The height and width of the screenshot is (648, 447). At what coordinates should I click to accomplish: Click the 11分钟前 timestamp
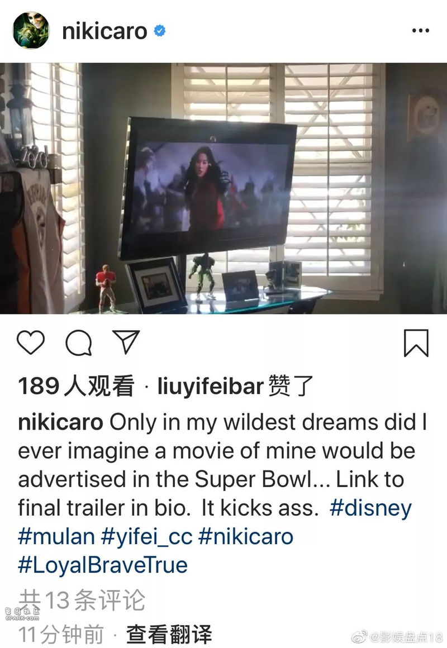click(x=61, y=635)
